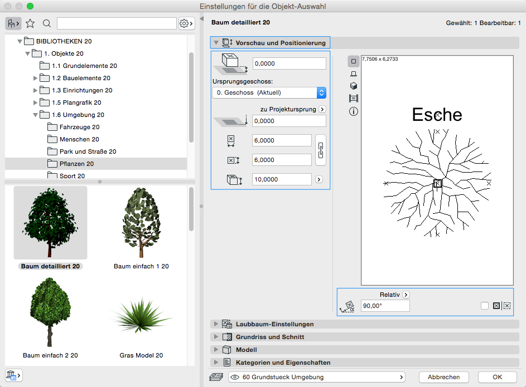Select the 2D floor plan preview icon
Viewport: 526px width, 387px height.
pos(353,61)
